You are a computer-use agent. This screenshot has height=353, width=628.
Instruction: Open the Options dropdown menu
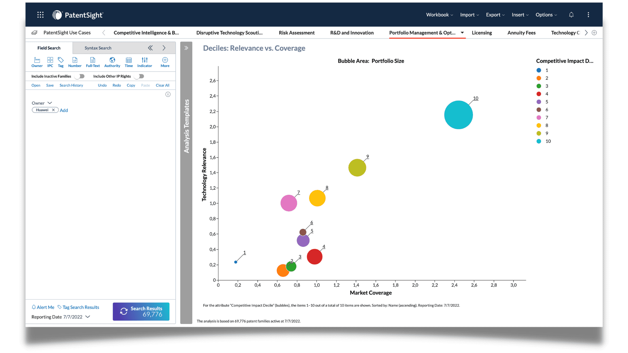(546, 15)
